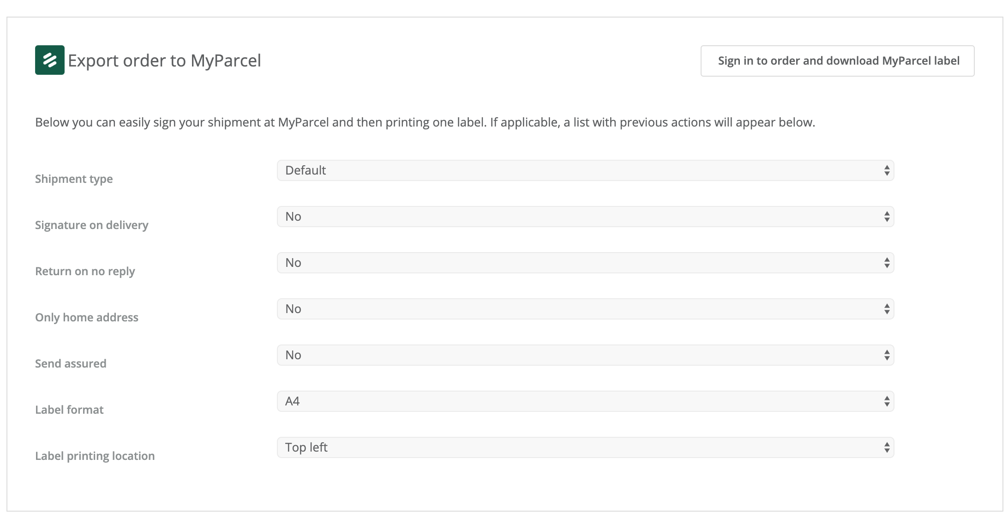Click the Signature on delivery dropdown arrows

[x=887, y=217]
